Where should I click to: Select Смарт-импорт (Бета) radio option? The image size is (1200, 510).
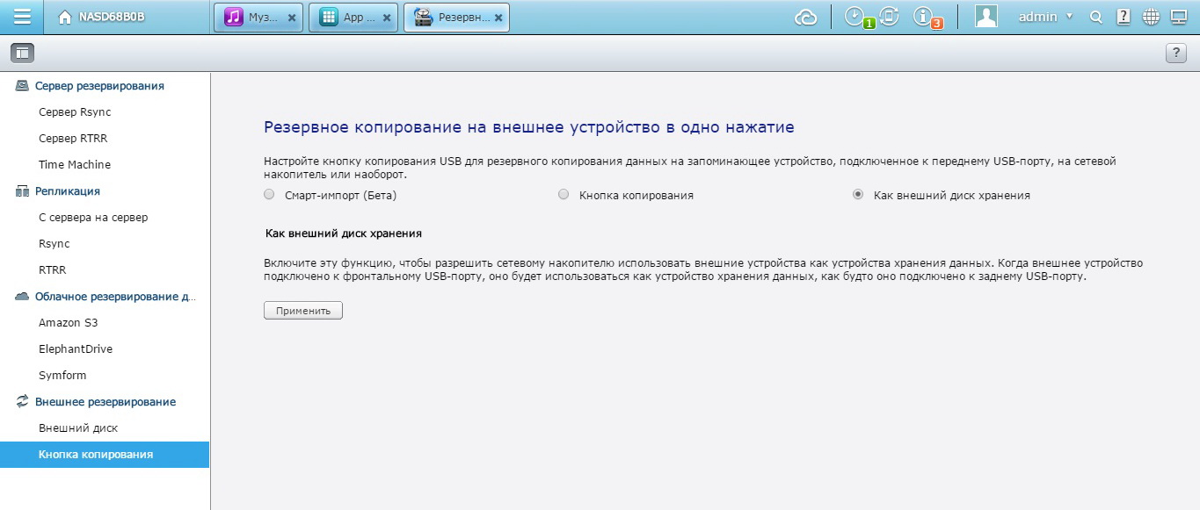click(x=269, y=195)
